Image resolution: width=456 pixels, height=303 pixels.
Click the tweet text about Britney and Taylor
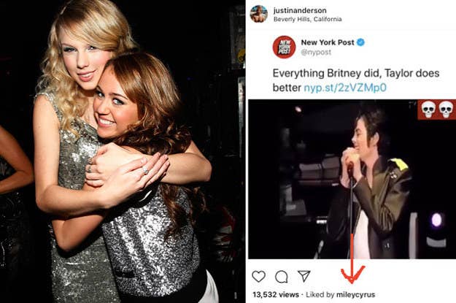[x=355, y=80]
